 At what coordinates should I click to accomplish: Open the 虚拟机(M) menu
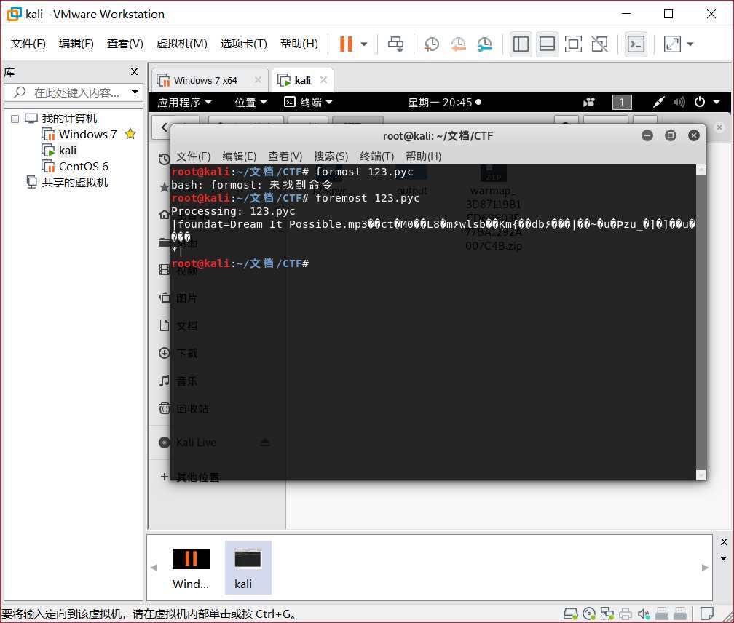point(181,44)
